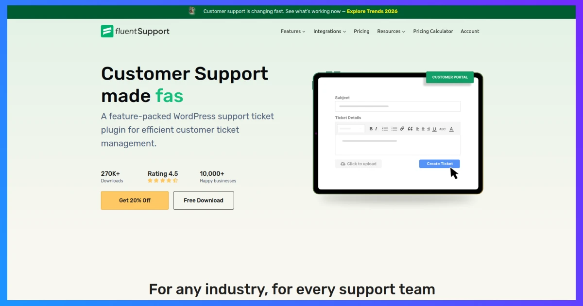Click the Ticket Details label

(348, 118)
